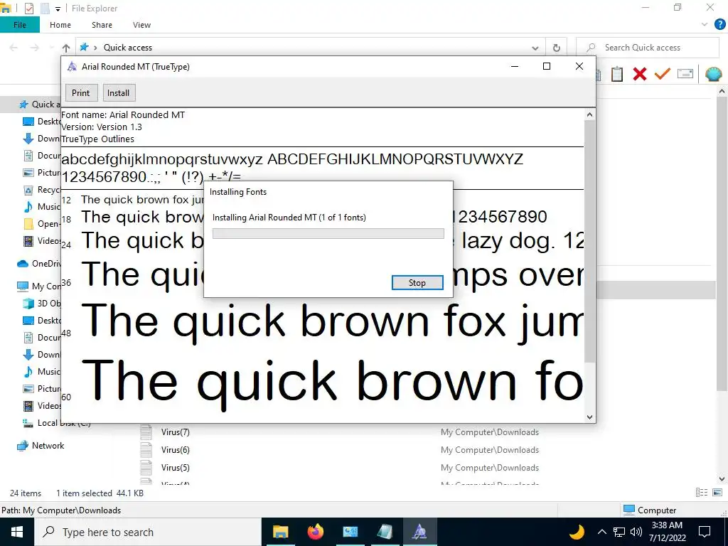Select My Computer in navigation pane
The height and width of the screenshot is (546, 728).
point(39,286)
